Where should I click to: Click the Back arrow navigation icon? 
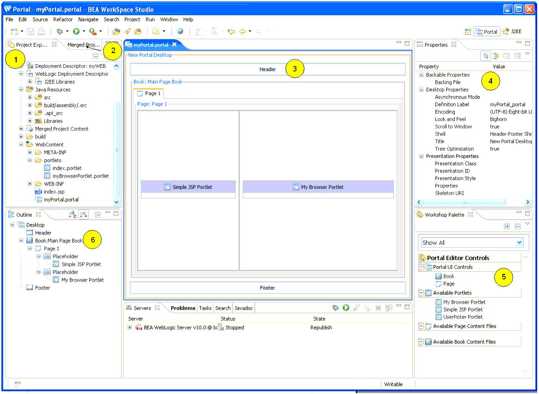coord(242,31)
